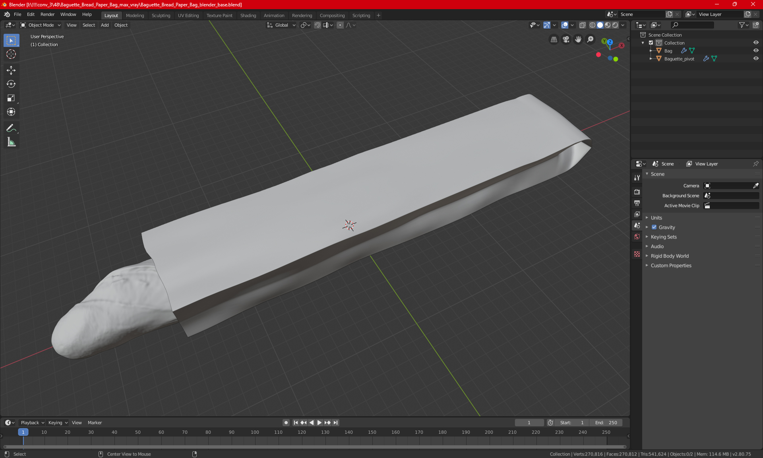Click the End frame field
Screen dimensions: 763x458
tap(606, 423)
